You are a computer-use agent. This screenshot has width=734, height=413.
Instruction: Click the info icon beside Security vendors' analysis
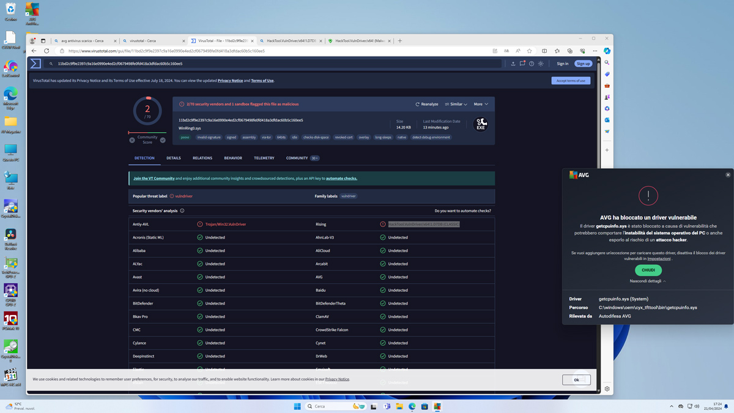[x=182, y=211]
